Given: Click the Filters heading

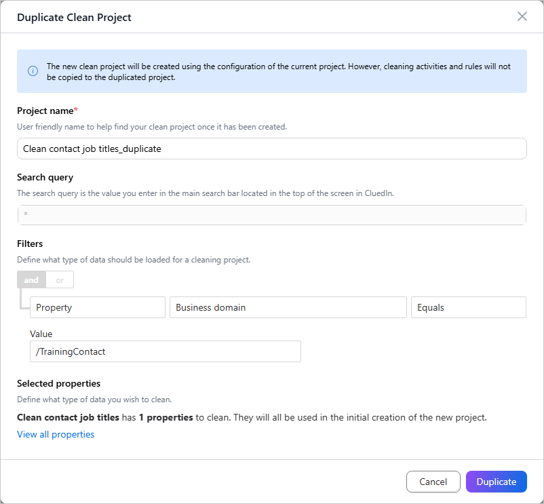Looking at the screenshot, I should (x=30, y=244).
